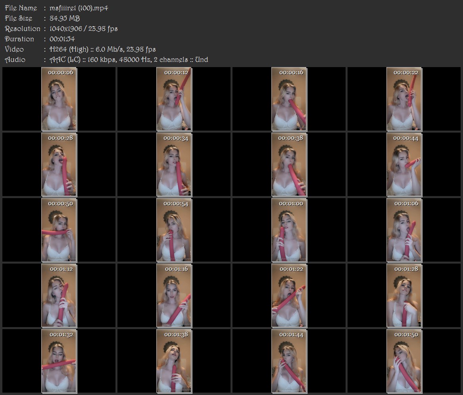
Task: Select the thumbnail at 00:00:16
Action: (x=289, y=99)
